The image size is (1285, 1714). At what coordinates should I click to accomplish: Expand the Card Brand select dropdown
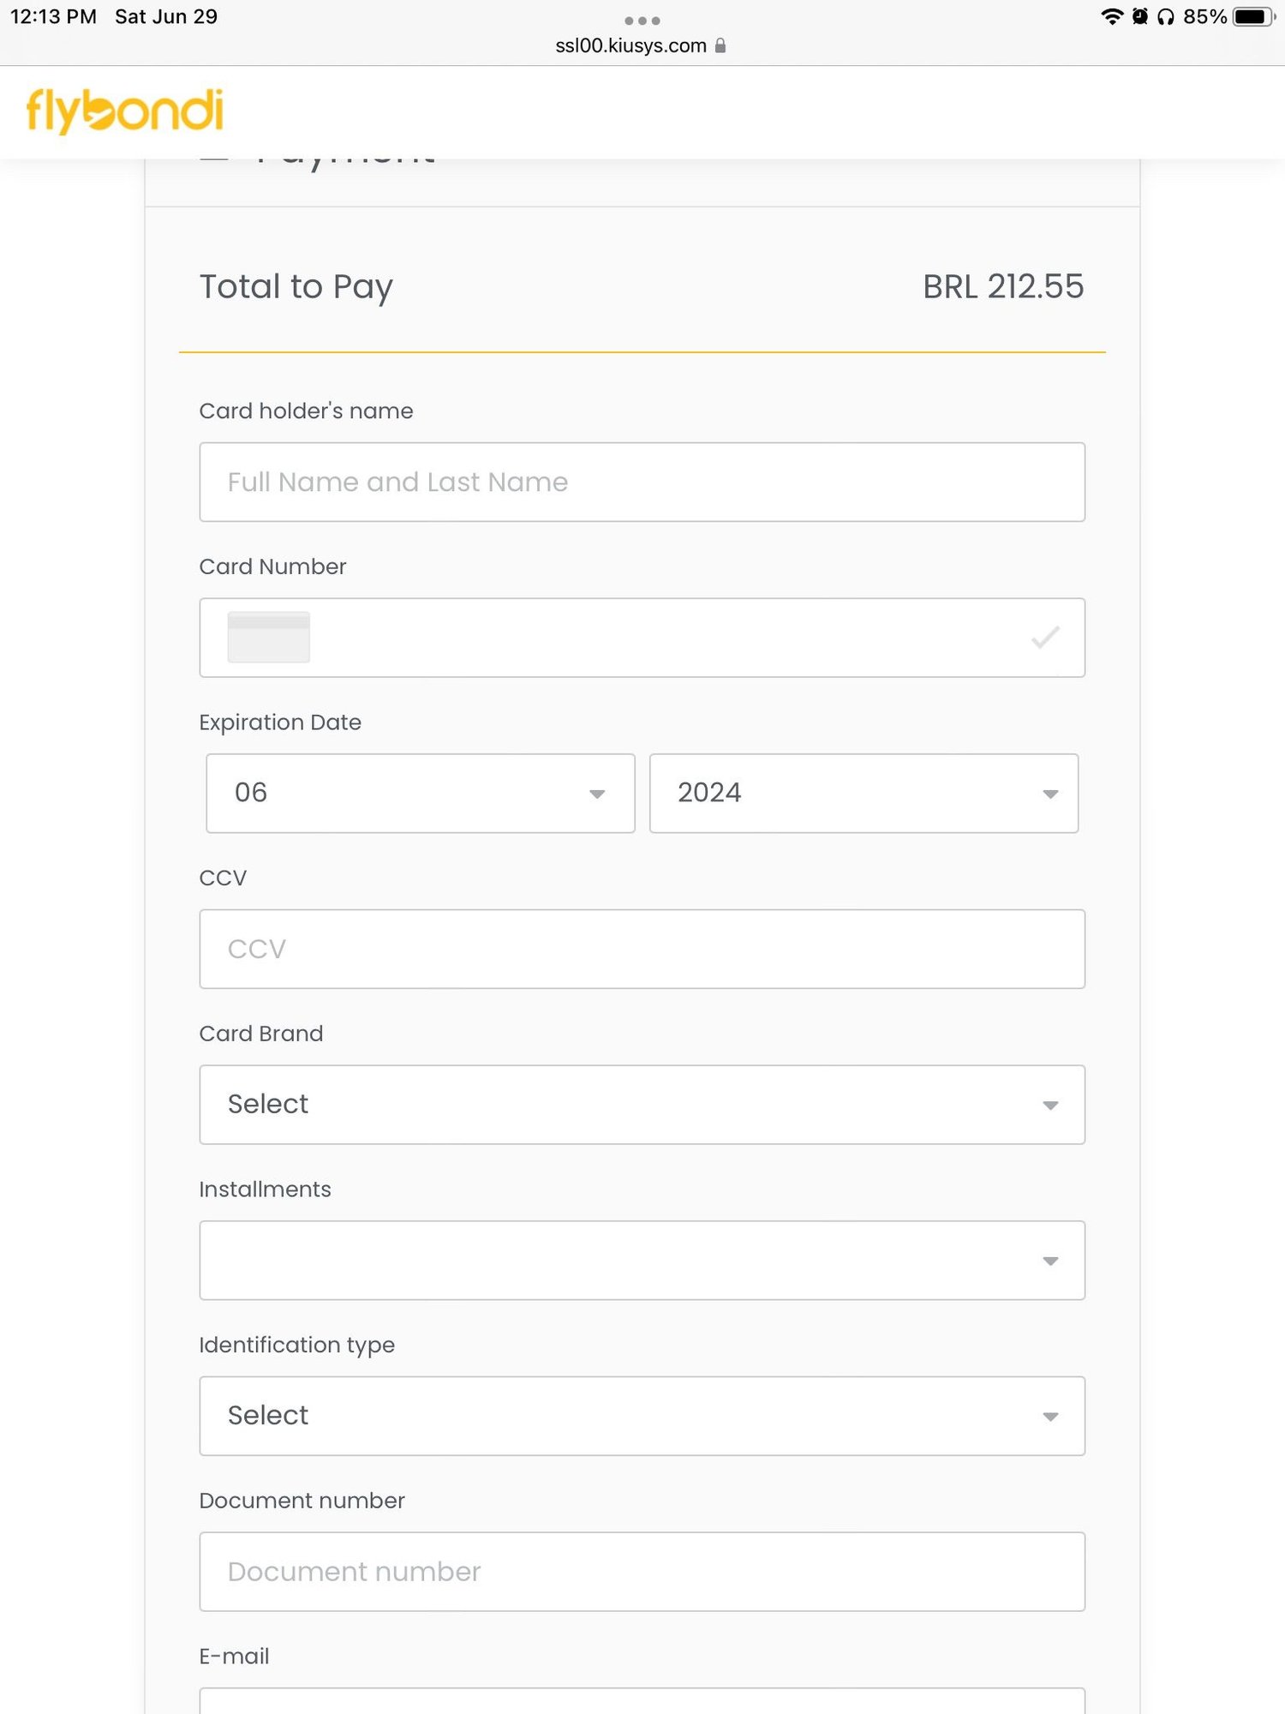[x=642, y=1104]
